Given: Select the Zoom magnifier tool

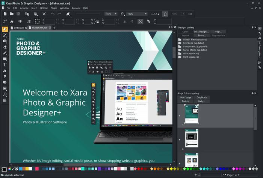Looking at the screenshot, I should (x=5, y=94).
